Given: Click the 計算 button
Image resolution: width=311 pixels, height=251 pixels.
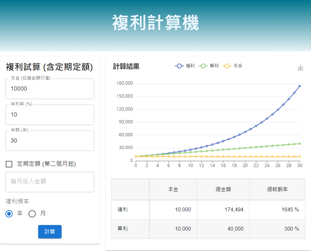Looking at the screenshot, I should coord(50,232).
